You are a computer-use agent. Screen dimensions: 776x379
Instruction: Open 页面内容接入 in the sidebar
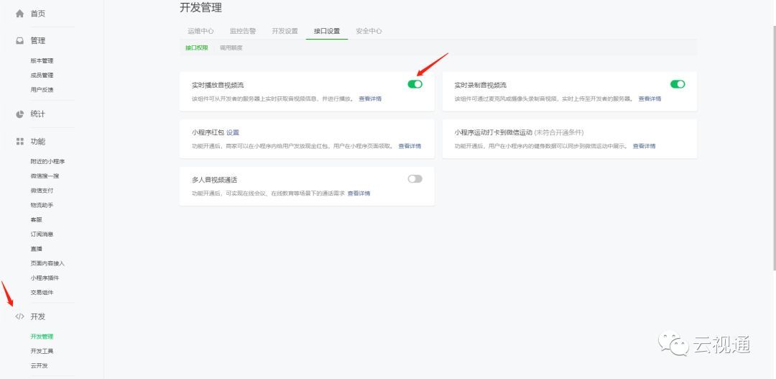tap(47, 263)
